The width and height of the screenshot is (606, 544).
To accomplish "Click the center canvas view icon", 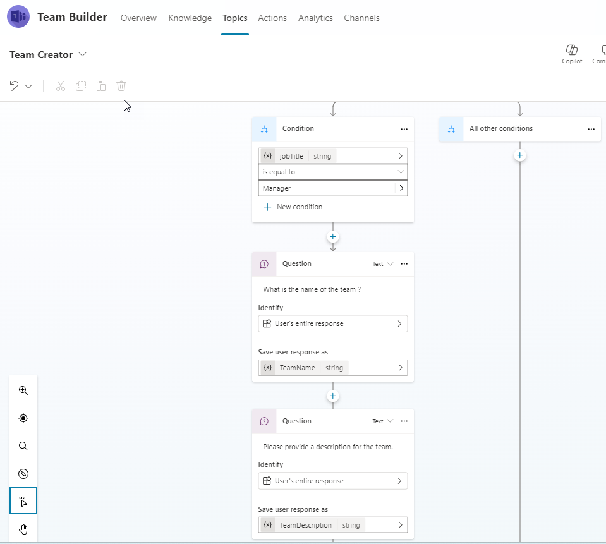I will [23, 418].
